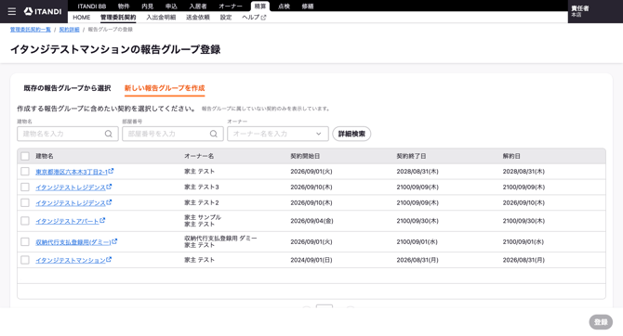Click external link icon next to ヘルプ
Viewport: 623px width, 336px height.
click(x=263, y=18)
